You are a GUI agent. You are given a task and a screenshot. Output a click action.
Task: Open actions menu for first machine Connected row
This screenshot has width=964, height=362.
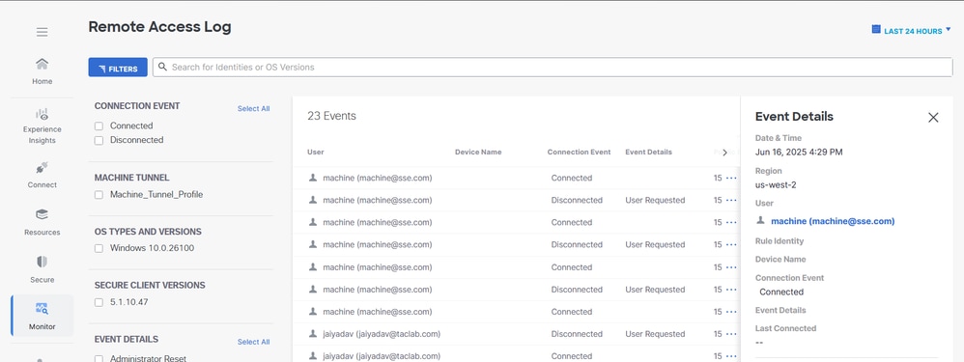[x=731, y=179]
